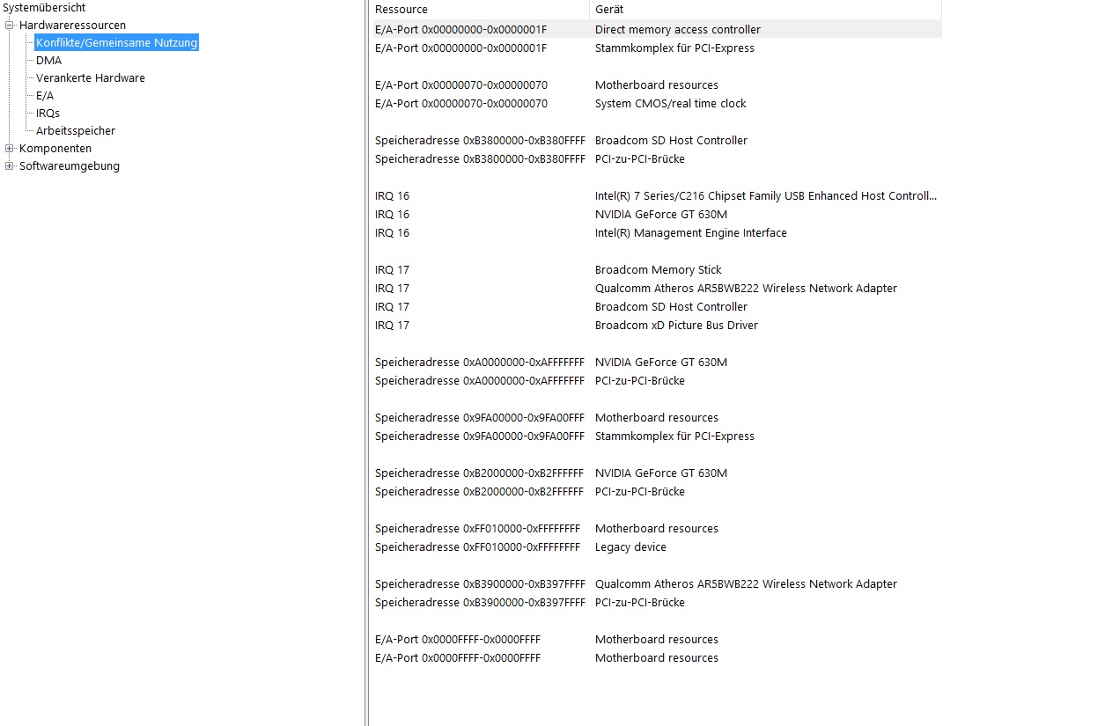Image resolution: width=1112 pixels, height=726 pixels.
Task: Select PCI-zu-PCI-Brücke at address 0xB3800000
Action: click(657, 159)
